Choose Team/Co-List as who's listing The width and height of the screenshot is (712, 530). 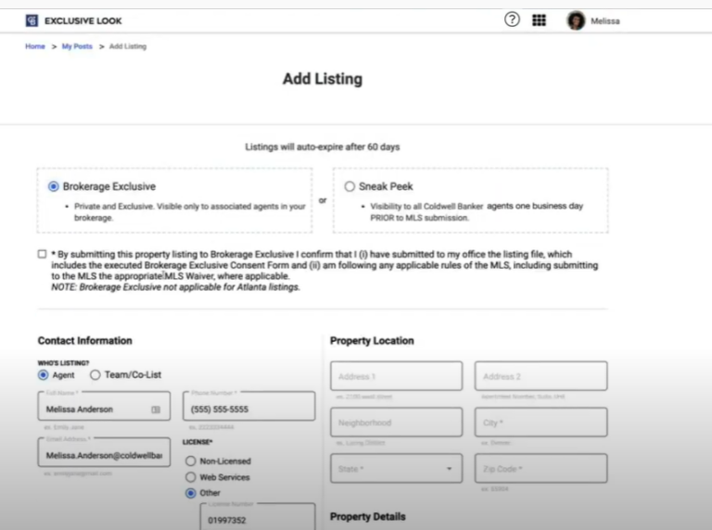pyautogui.click(x=95, y=375)
